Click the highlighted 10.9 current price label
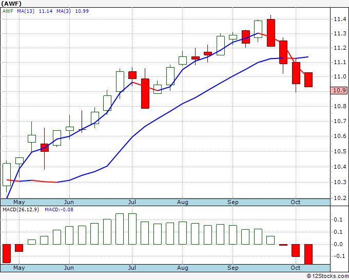This screenshot has height=280, width=349. click(339, 90)
